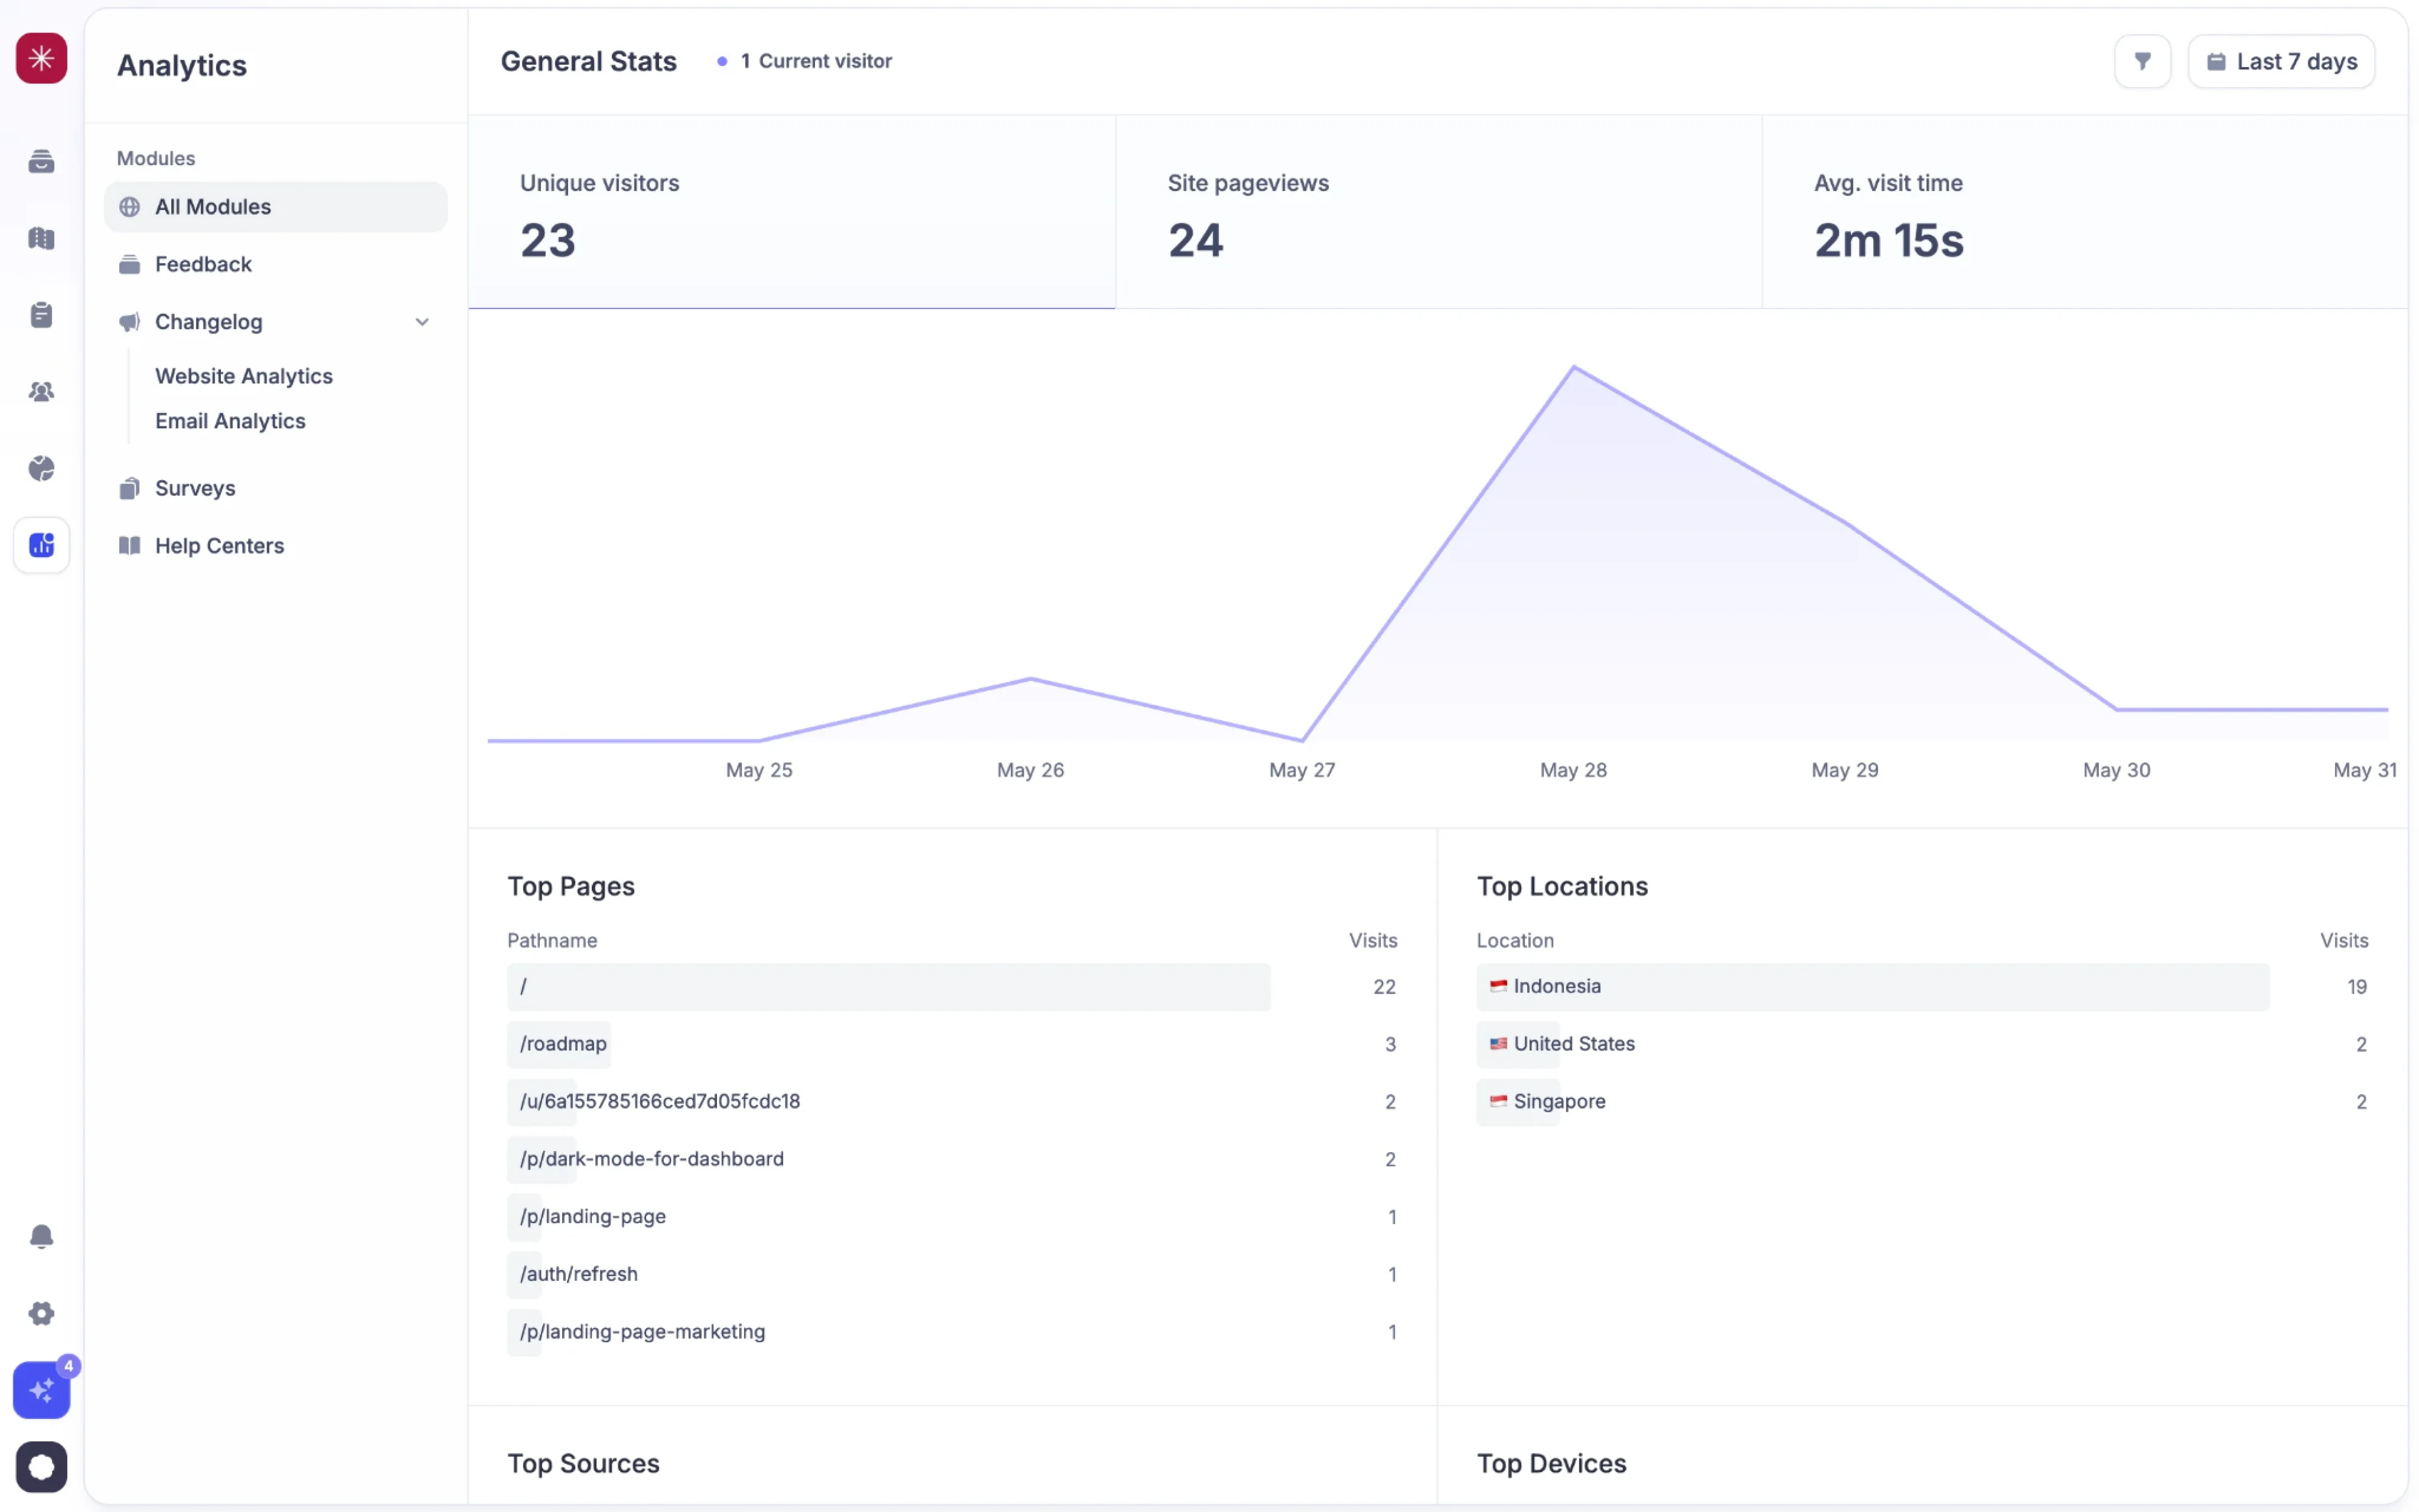
Task: Open the clipboard icon in left rail
Action: (41, 315)
